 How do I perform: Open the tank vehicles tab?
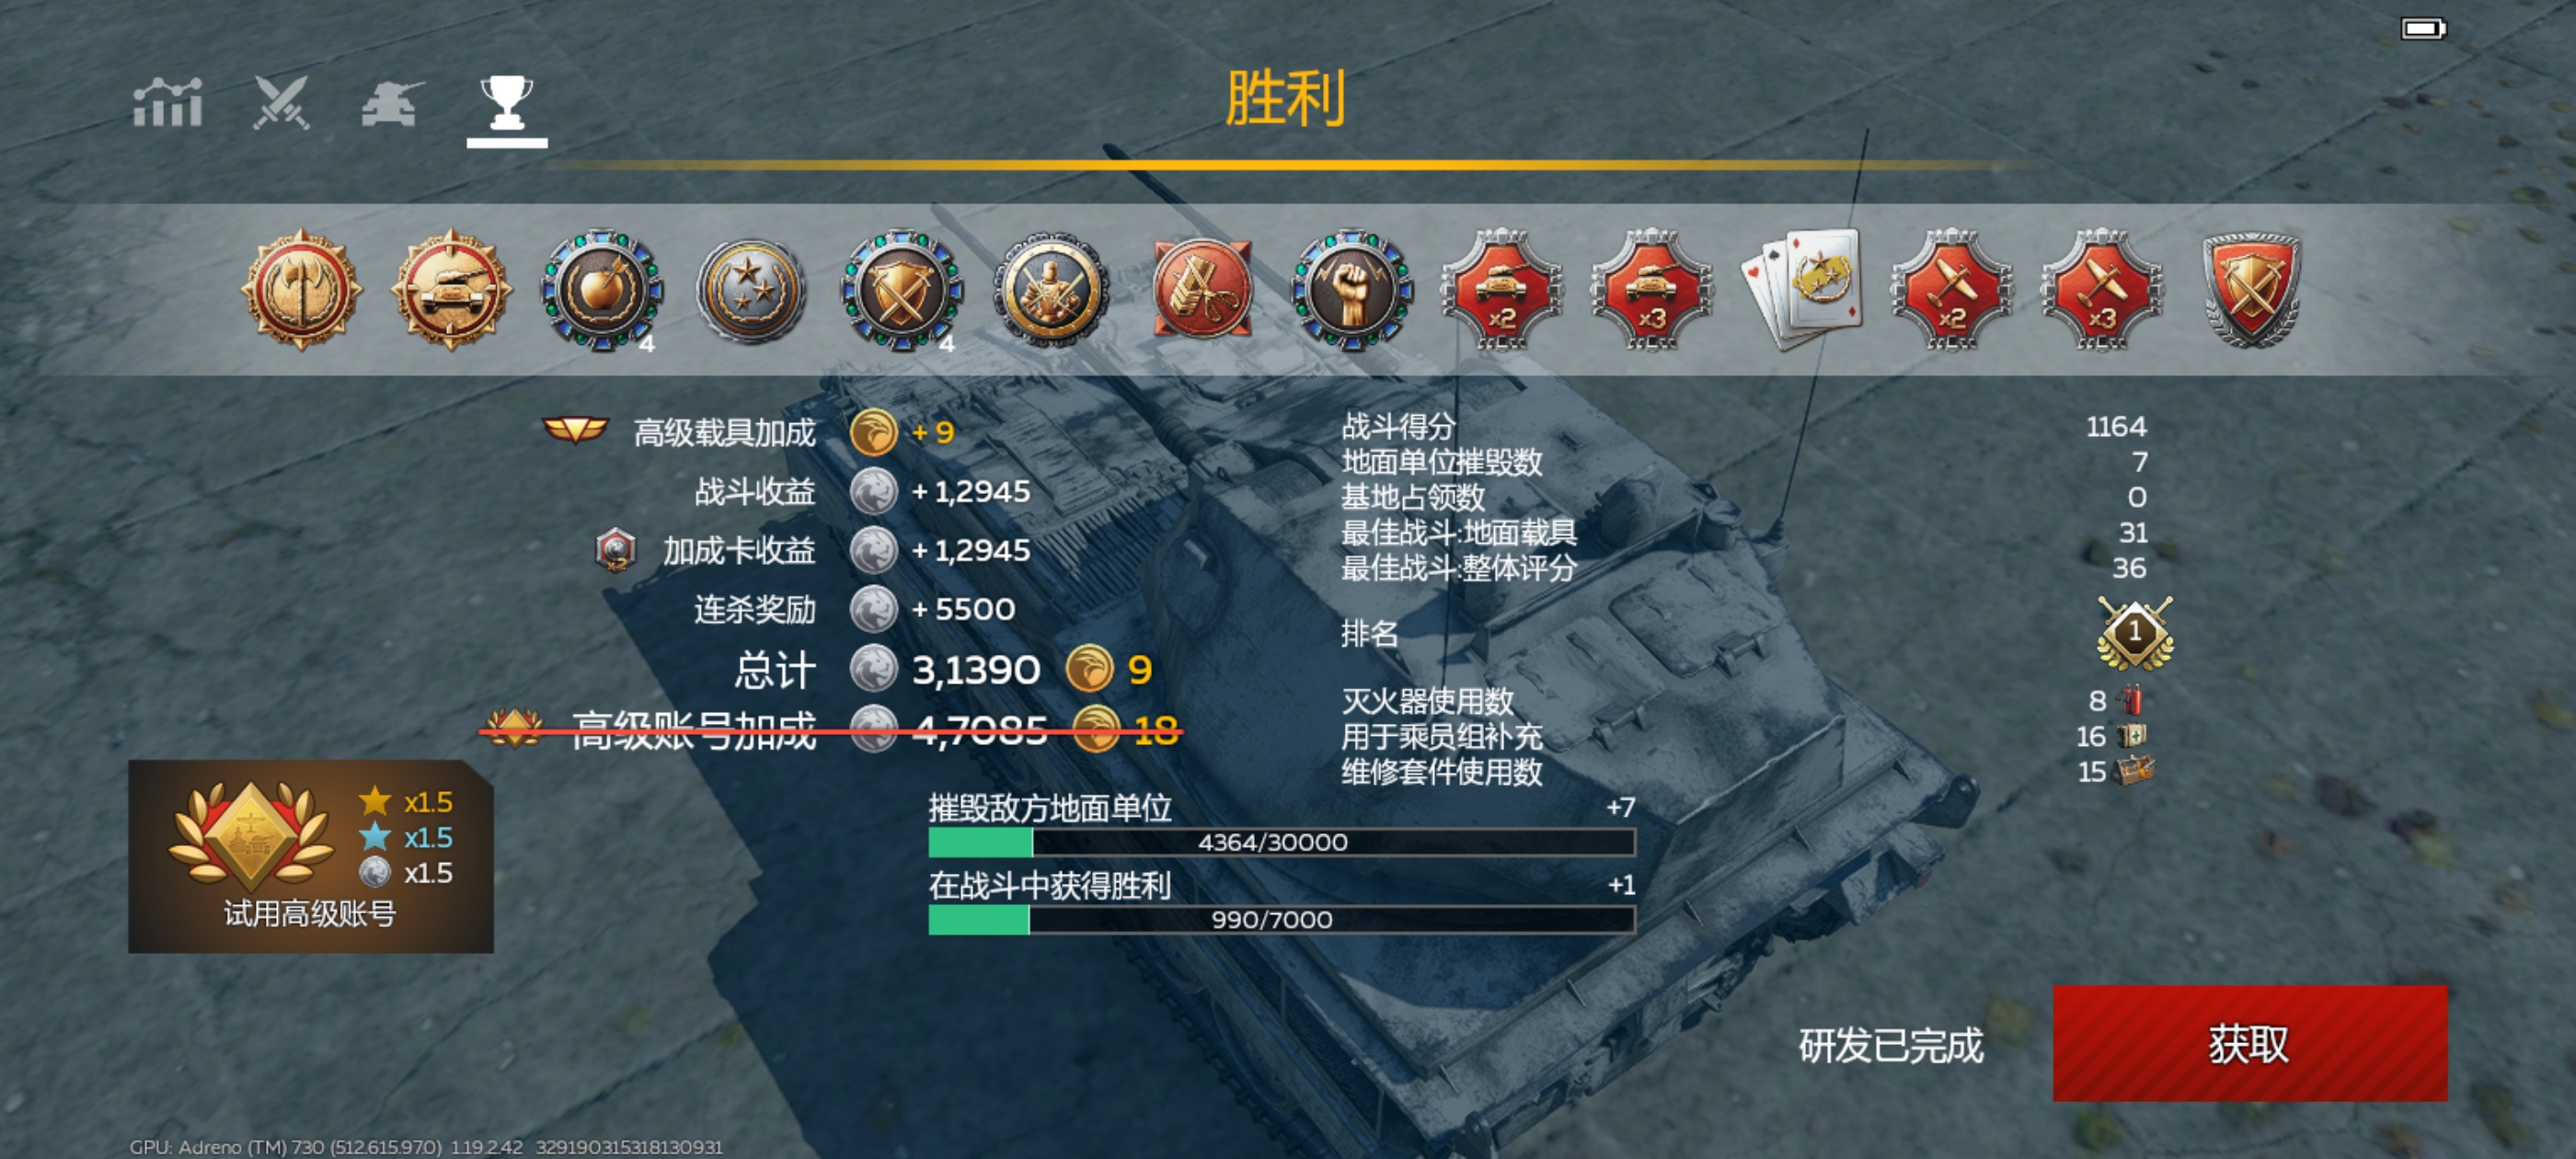coord(392,104)
